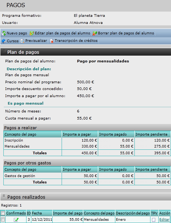Click the 500,00 € nominal price value
171x223 pixels.
pyautogui.click(x=85, y=82)
